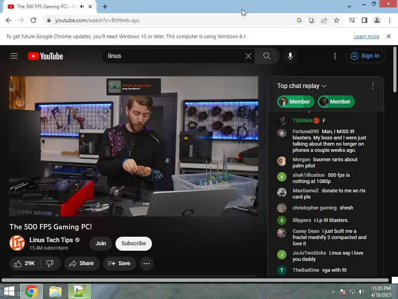This screenshot has height=299, width=398.
Task: Click the MaxGameZ chat author name
Action: (305, 191)
